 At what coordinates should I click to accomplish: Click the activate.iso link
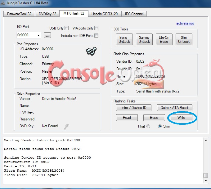[185, 23]
